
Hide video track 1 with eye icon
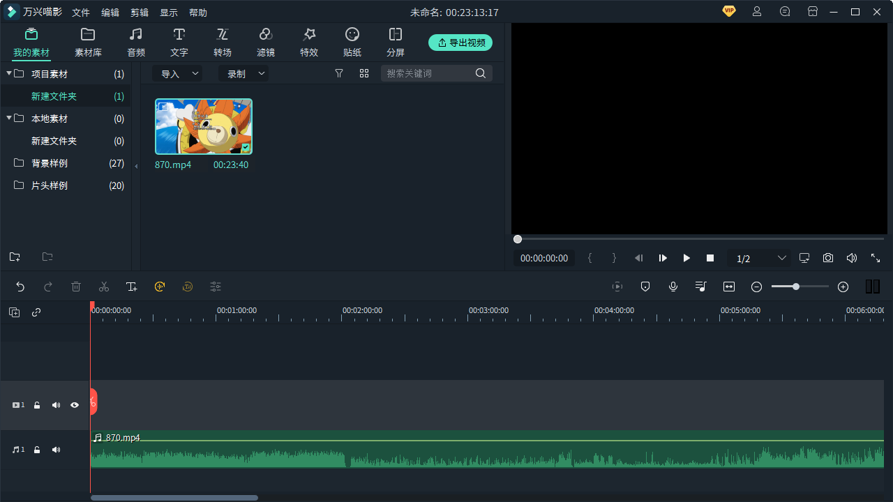tap(75, 405)
